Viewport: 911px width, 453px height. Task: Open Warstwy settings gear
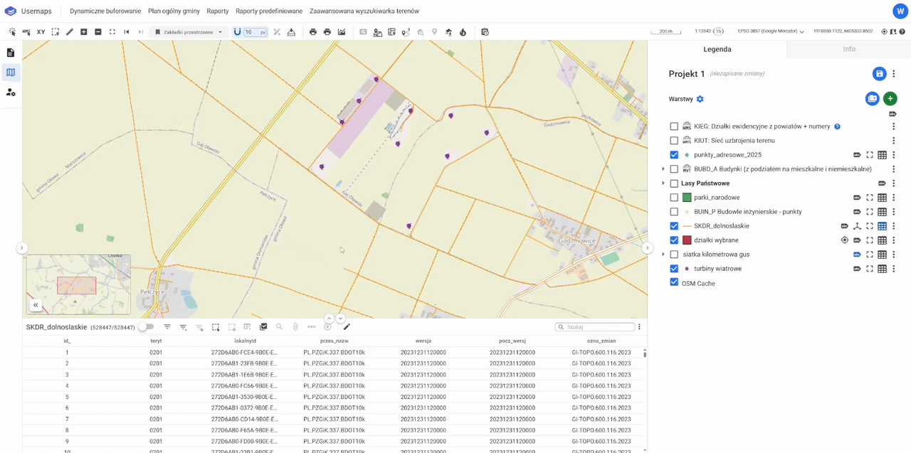700,100
